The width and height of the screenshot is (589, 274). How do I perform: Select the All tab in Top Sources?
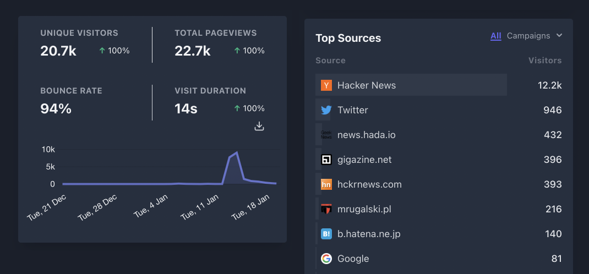click(495, 36)
